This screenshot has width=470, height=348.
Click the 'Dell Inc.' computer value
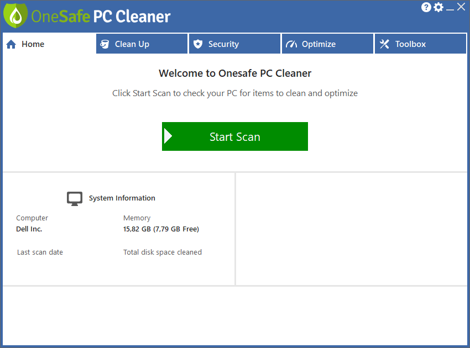point(29,229)
